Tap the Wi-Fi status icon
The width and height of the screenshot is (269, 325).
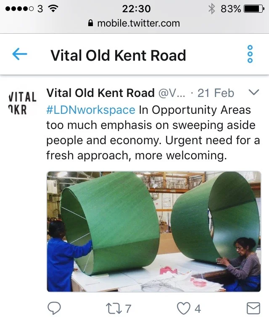tap(53, 8)
